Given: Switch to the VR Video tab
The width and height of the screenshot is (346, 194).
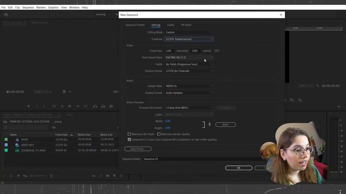Looking at the screenshot, I should pos(186,25).
